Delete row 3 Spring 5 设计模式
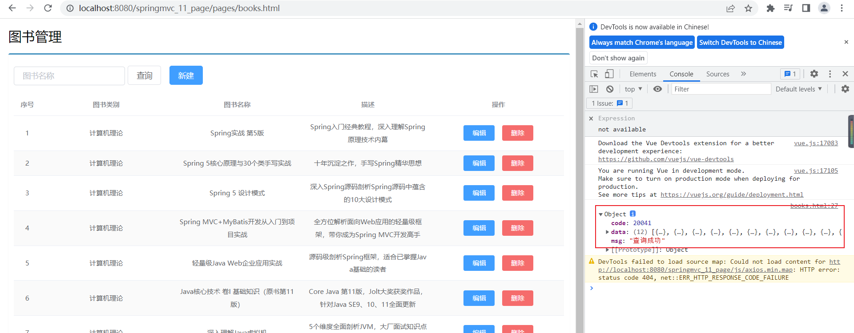The image size is (854, 333). click(x=518, y=193)
